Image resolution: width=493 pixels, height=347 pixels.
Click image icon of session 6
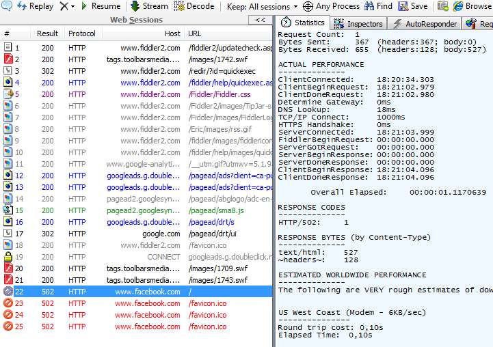point(8,105)
